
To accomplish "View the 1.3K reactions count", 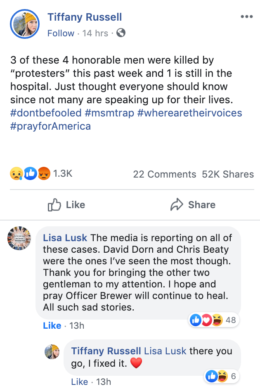I will [63, 174].
